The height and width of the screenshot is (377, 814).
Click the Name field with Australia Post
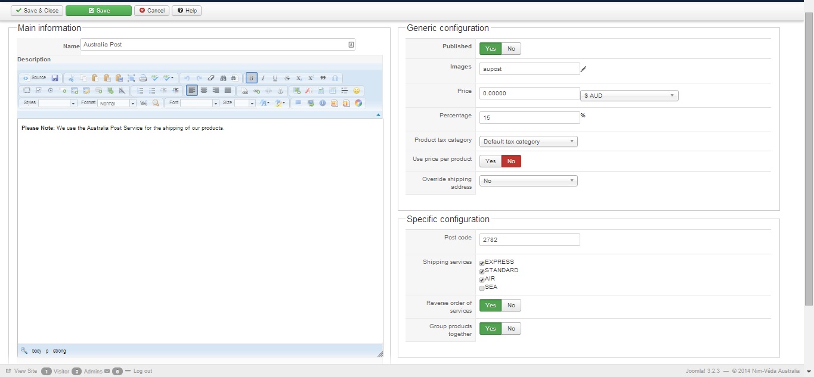click(x=218, y=45)
